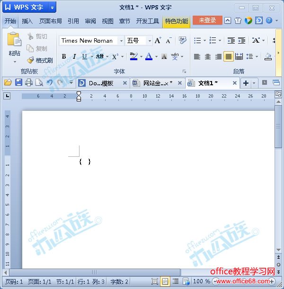284x289 pixels.
Task: Click the help question mark icon
Action: pyautogui.click(x=269, y=20)
